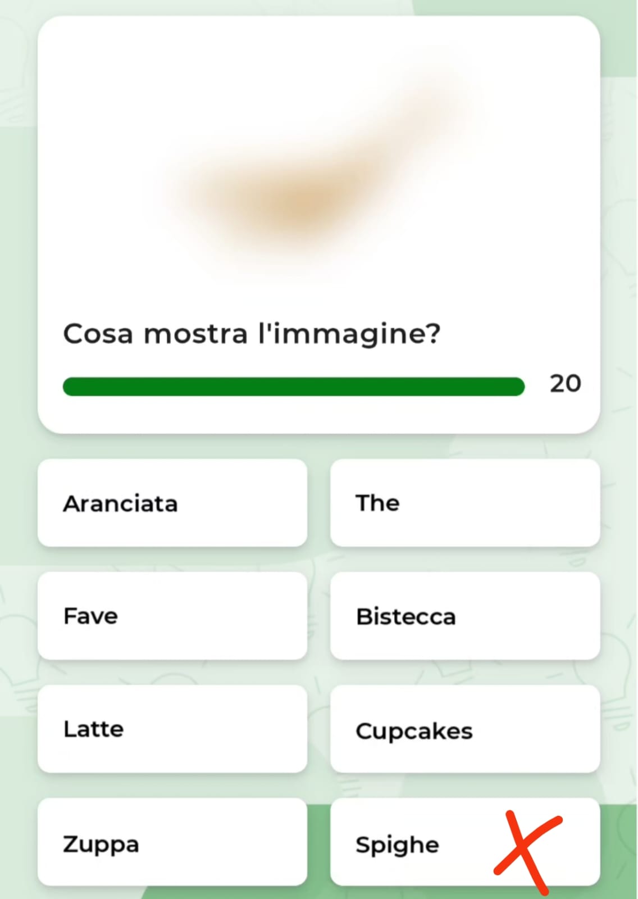Click the green countdown progress bar

tap(294, 387)
